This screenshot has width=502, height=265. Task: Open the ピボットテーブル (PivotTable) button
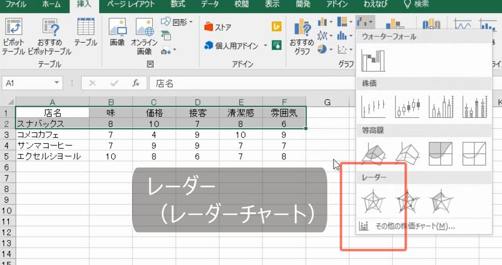(x=14, y=36)
